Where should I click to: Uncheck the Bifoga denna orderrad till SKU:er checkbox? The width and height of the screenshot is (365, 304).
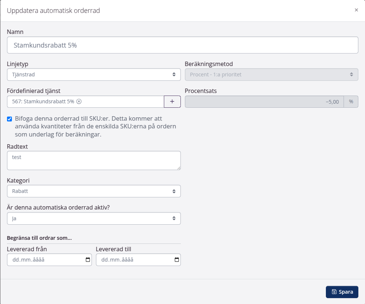tap(10, 119)
